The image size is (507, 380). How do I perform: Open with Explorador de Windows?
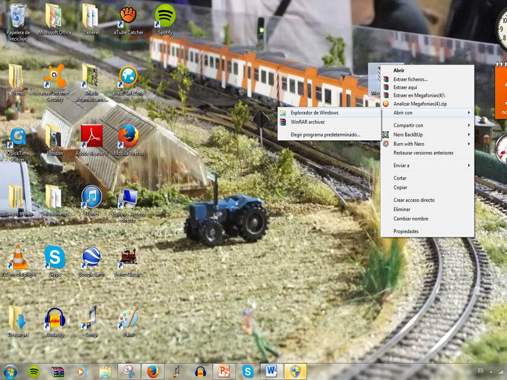[x=329, y=113]
